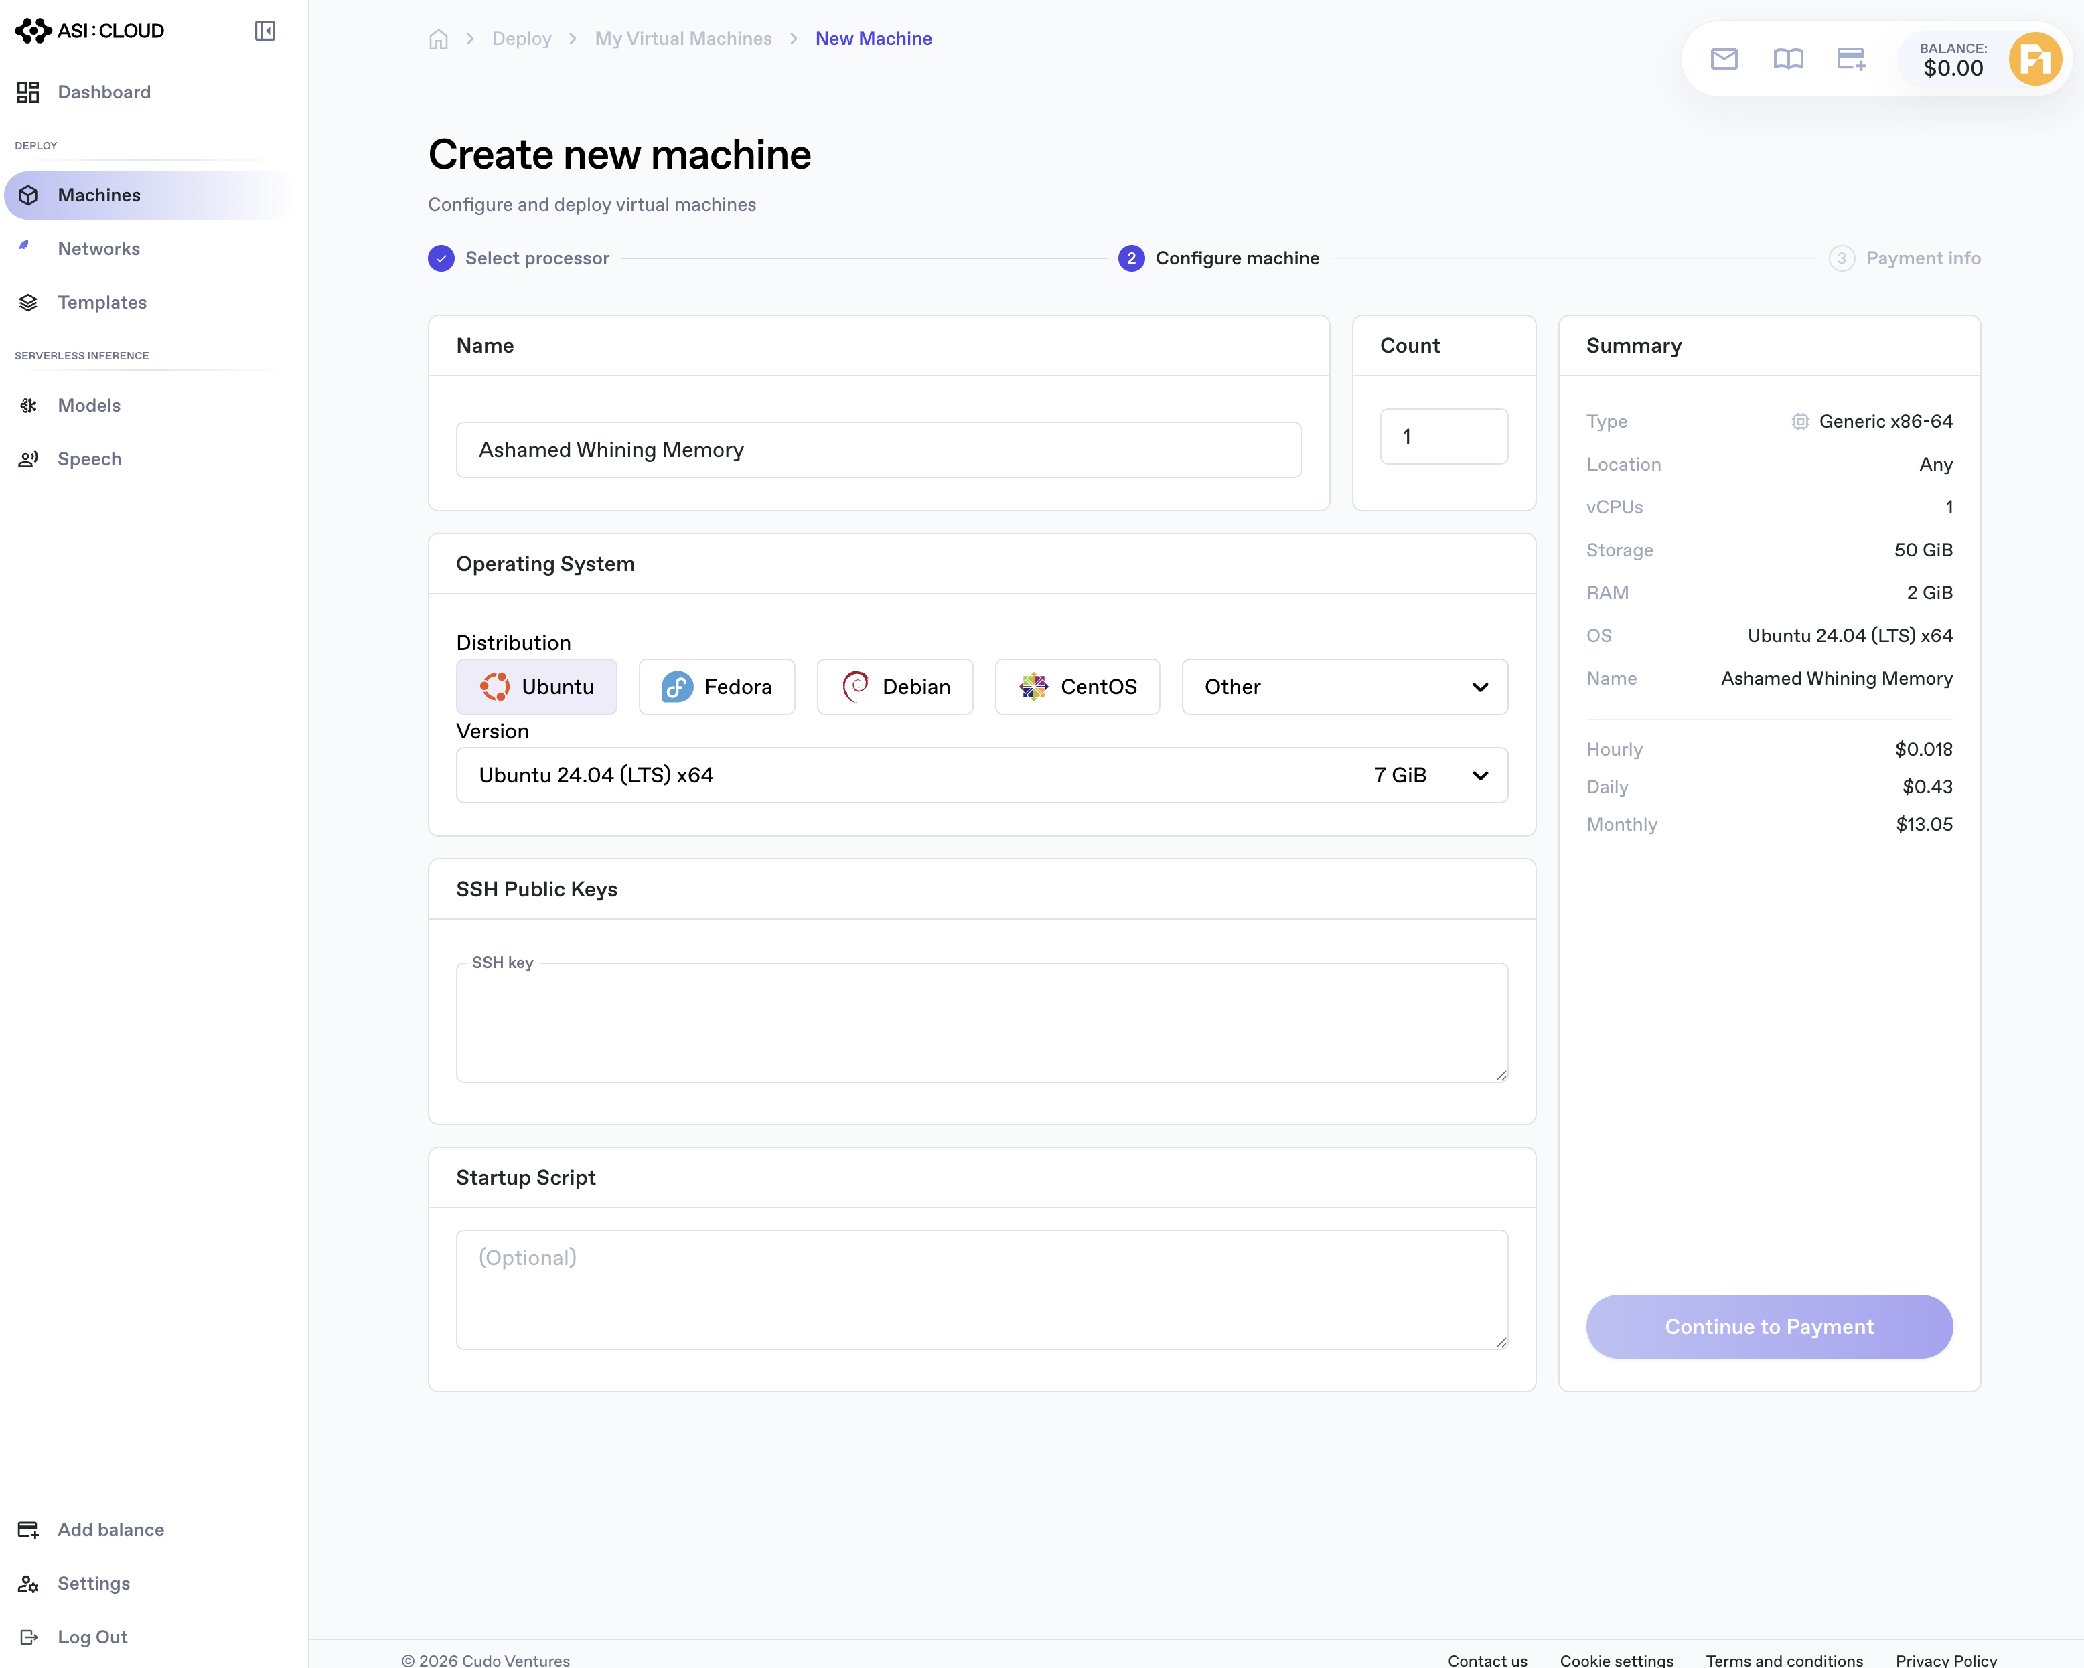Open the documentation book icon
This screenshot has height=1668, width=2084.
pyautogui.click(x=1787, y=59)
